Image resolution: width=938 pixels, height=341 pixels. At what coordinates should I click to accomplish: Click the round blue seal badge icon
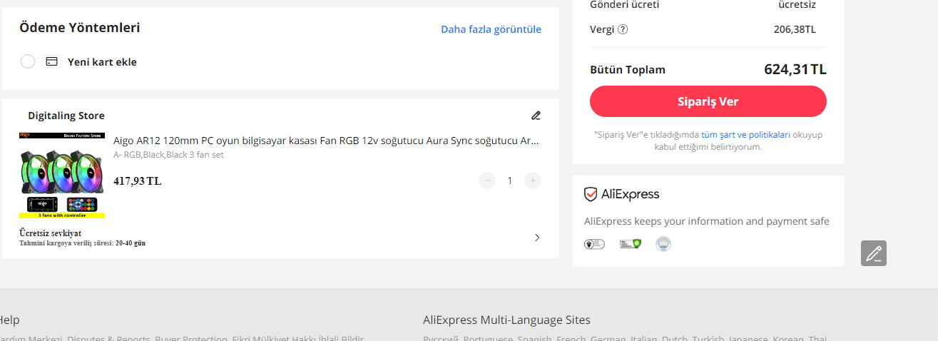tap(663, 244)
